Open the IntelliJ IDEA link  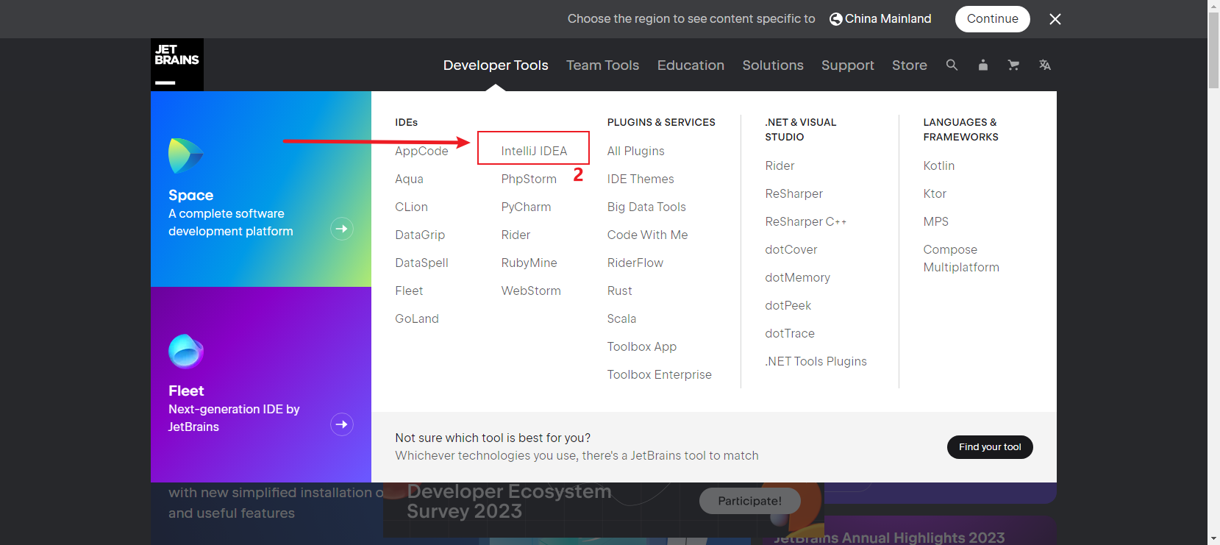click(534, 151)
